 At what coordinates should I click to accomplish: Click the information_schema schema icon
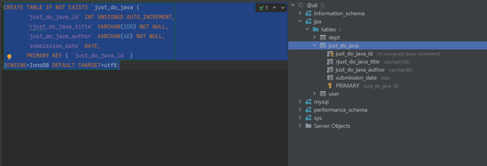click(308, 13)
